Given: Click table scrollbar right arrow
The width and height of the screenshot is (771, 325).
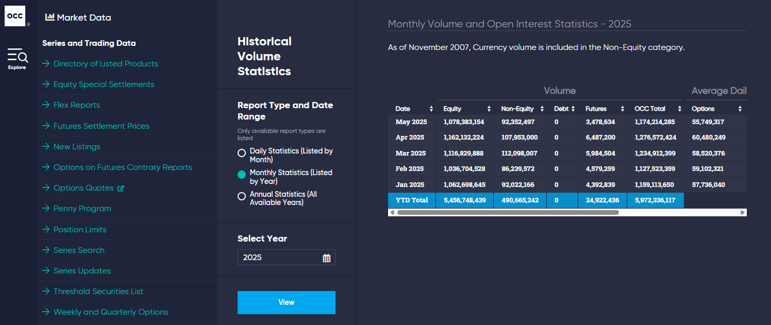Looking at the screenshot, I should [x=743, y=212].
